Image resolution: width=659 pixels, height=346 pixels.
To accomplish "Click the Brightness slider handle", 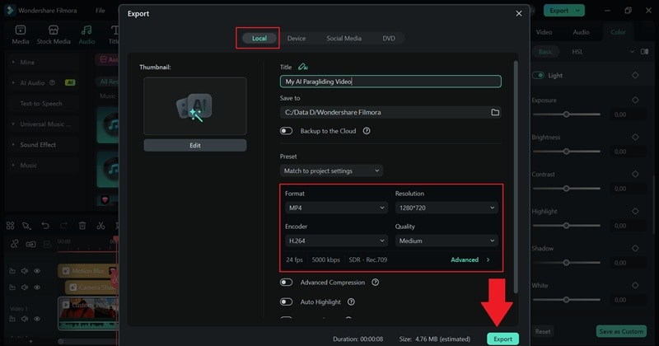I will 566,152.
